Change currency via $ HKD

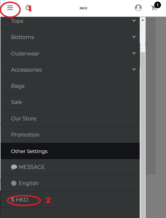20,200
